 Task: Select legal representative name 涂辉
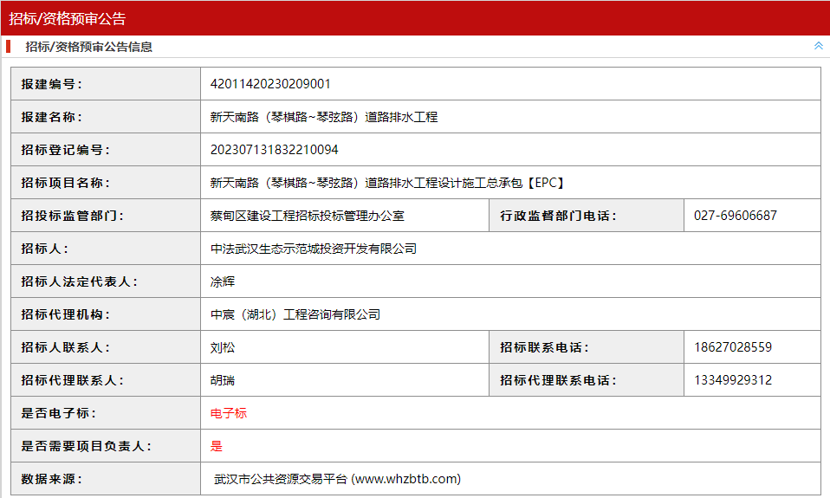(x=223, y=281)
